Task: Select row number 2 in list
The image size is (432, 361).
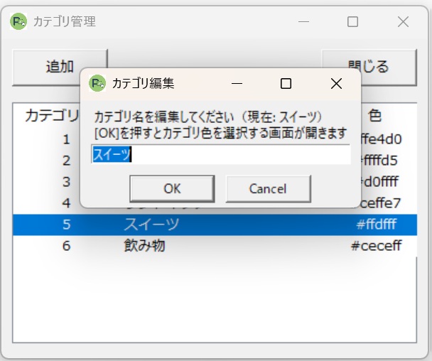Action: (x=66, y=161)
